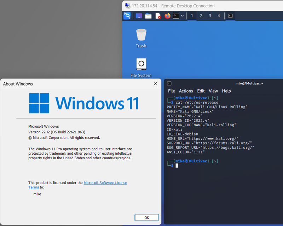283x226 pixels.
Task: Open the terminal Help menu
Action: click(226, 91)
